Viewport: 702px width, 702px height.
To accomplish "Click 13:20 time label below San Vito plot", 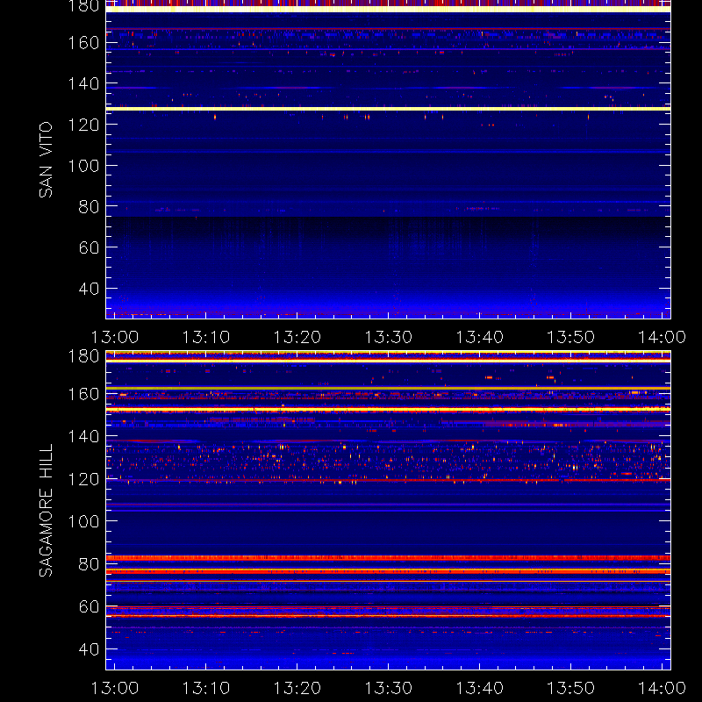I will point(297,337).
